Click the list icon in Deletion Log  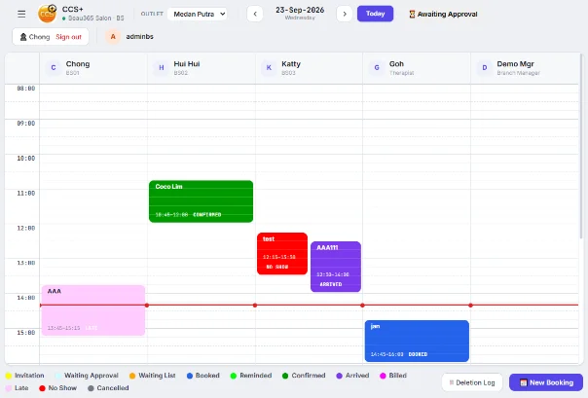(452, 382)
